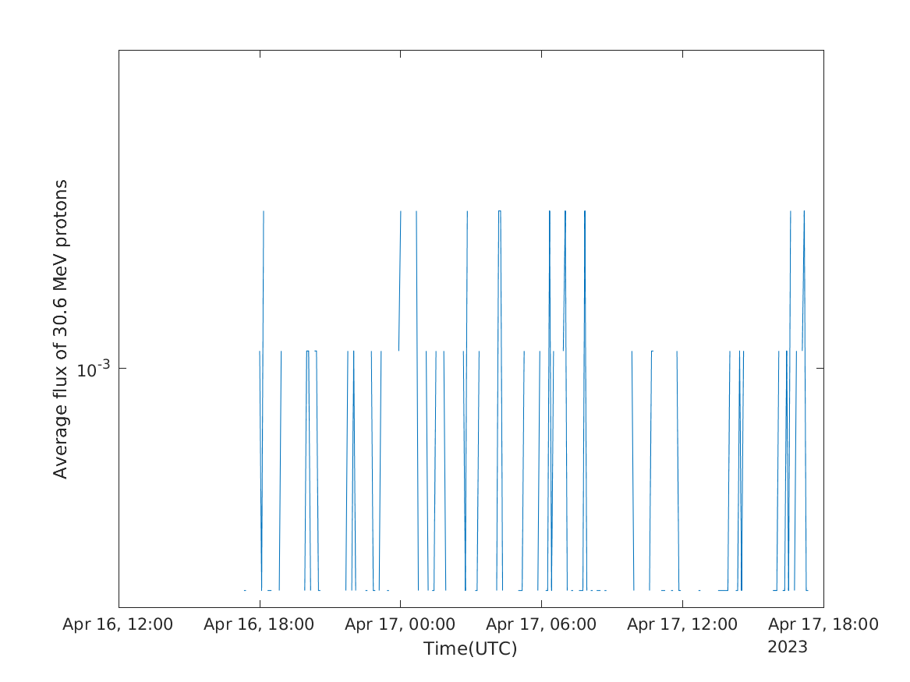Viewport: 910px width, 682px height.
Task: Select the "Apr 17, 00:00" tick label
Action: [x=400, y=624]
